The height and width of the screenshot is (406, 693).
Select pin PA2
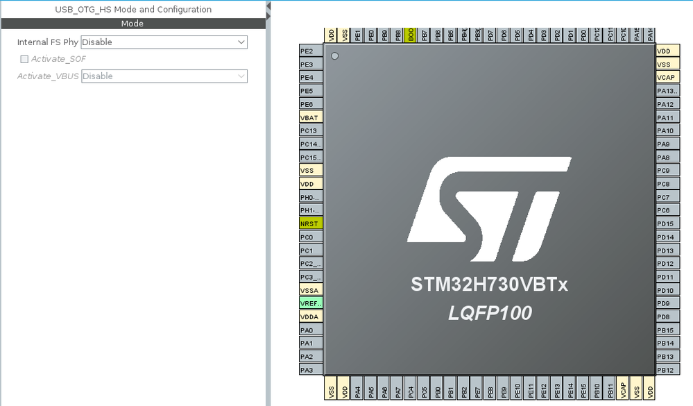click(x=311, y=356)
